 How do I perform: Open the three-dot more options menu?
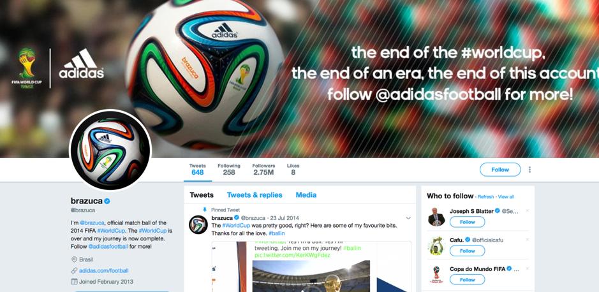(529, 170)
